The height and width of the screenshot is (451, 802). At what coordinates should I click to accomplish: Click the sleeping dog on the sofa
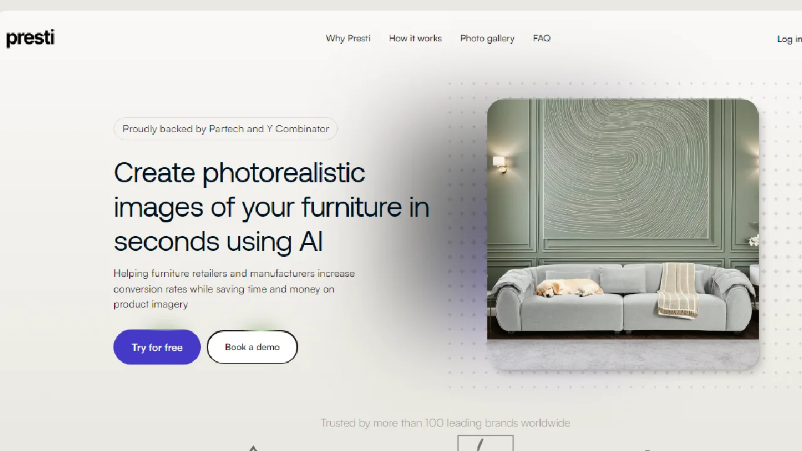[x=569, y=288]
